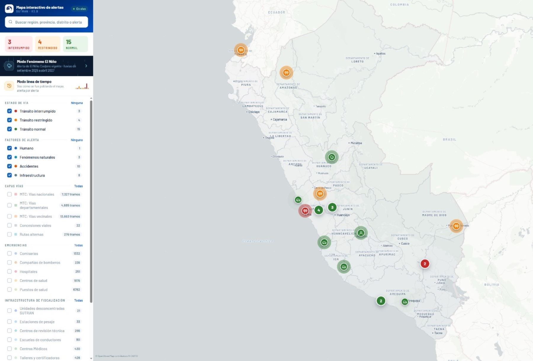Viewport: 533px width, 361px height.
Task: Show Compañías de bomberos layer
Action: pyautogui.click(x=9, y=263)
